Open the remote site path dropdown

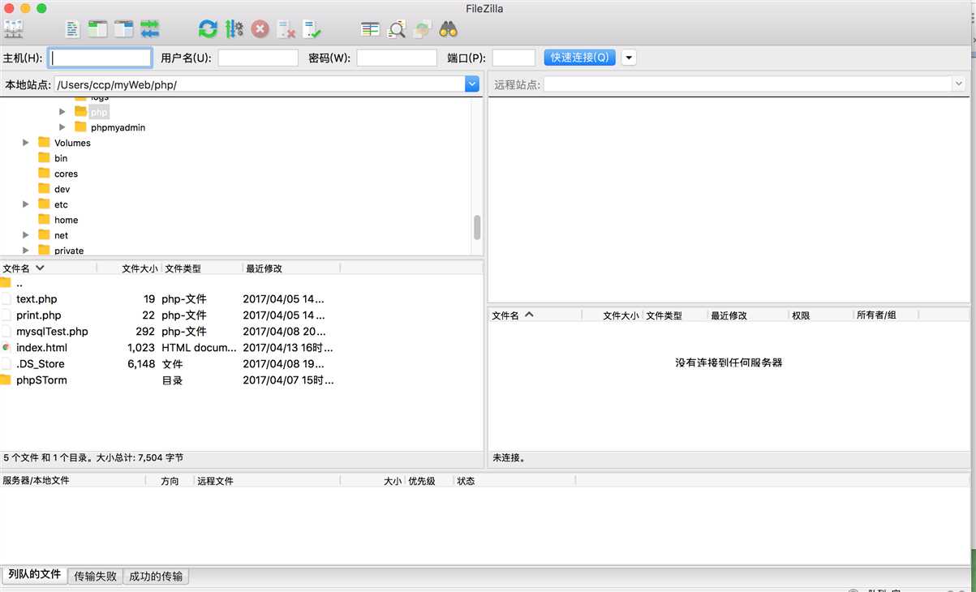(958, 84)
